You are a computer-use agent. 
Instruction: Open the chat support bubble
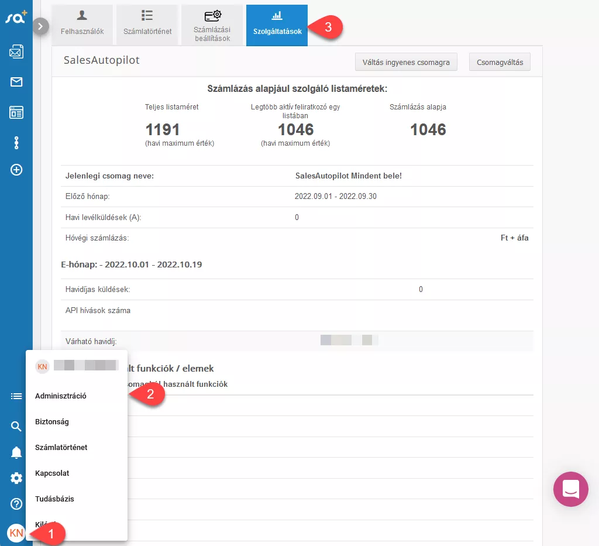pos(571,489)
